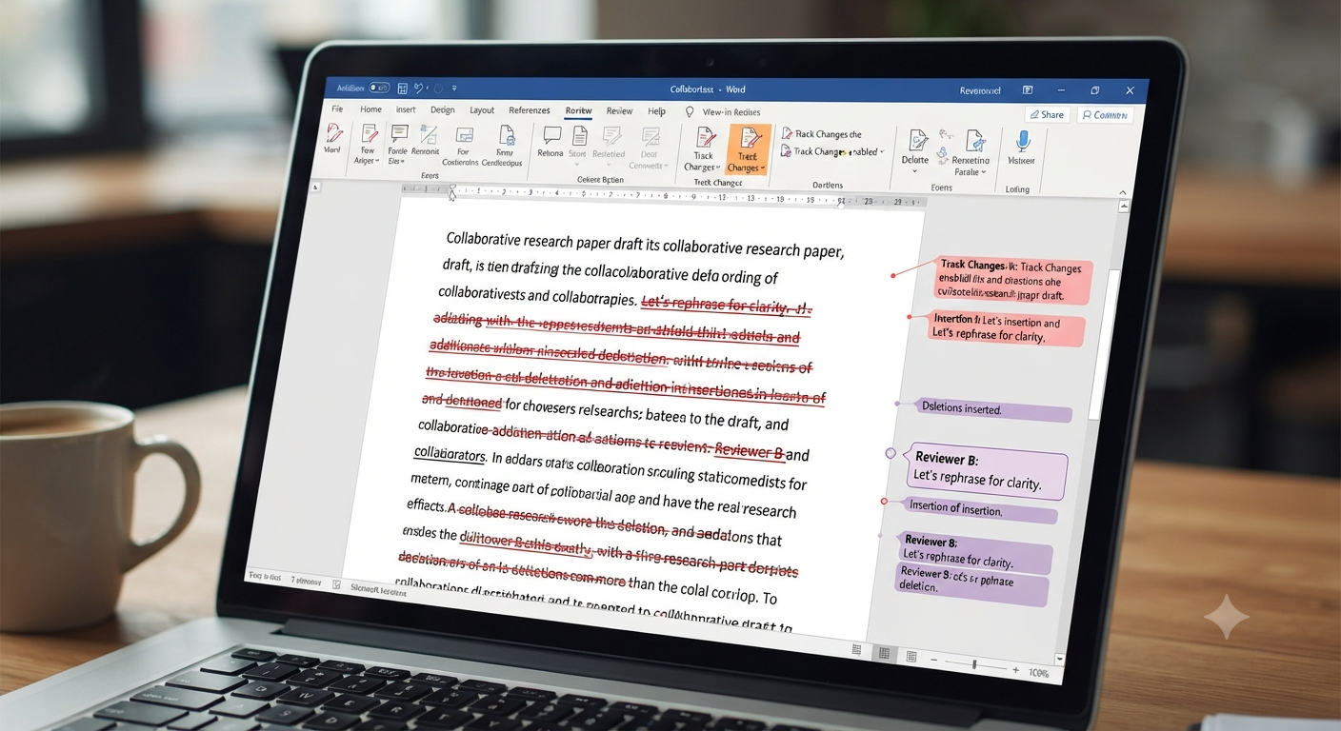Image resolution: width=1341 pixels, height=731 pixels.
Task: Click the Reviewer 9 deletion comment
Action: (x=971, y=583)
